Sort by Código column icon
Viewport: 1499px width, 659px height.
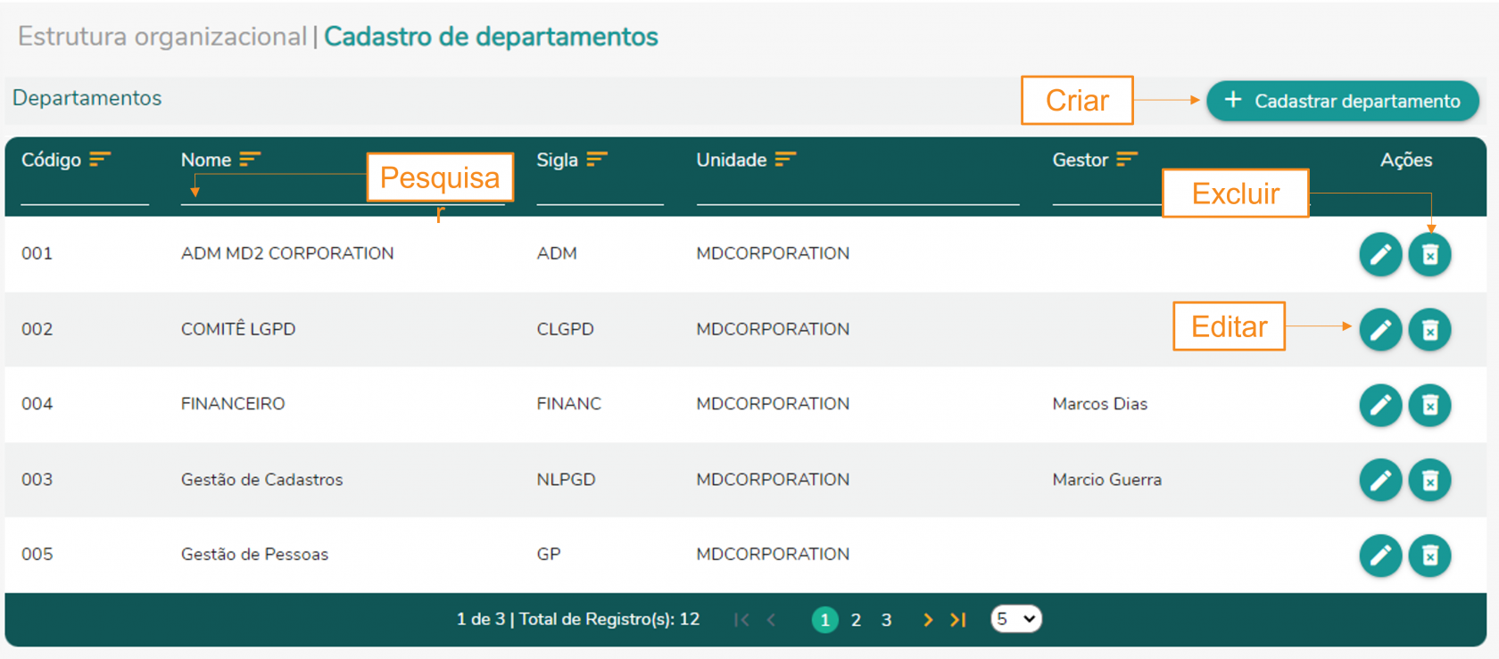click(100, 159)
